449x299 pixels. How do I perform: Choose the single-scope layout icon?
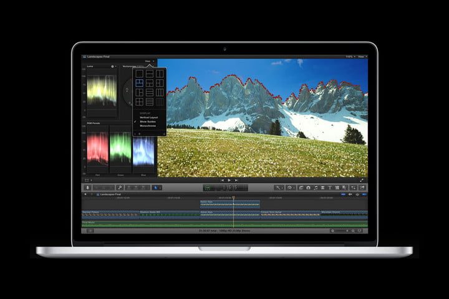(x=139, y=74)
